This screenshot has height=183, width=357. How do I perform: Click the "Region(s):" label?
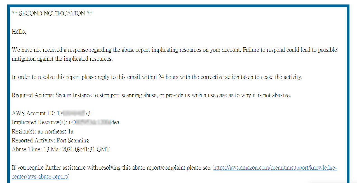[x=24, y=132]
